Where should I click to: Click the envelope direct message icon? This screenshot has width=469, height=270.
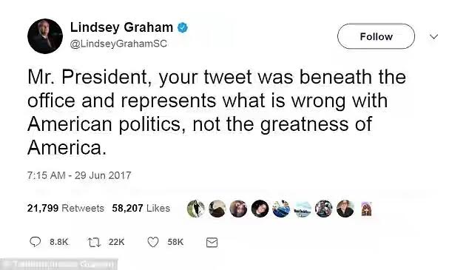pyautogui.click(x=212, y=242)
